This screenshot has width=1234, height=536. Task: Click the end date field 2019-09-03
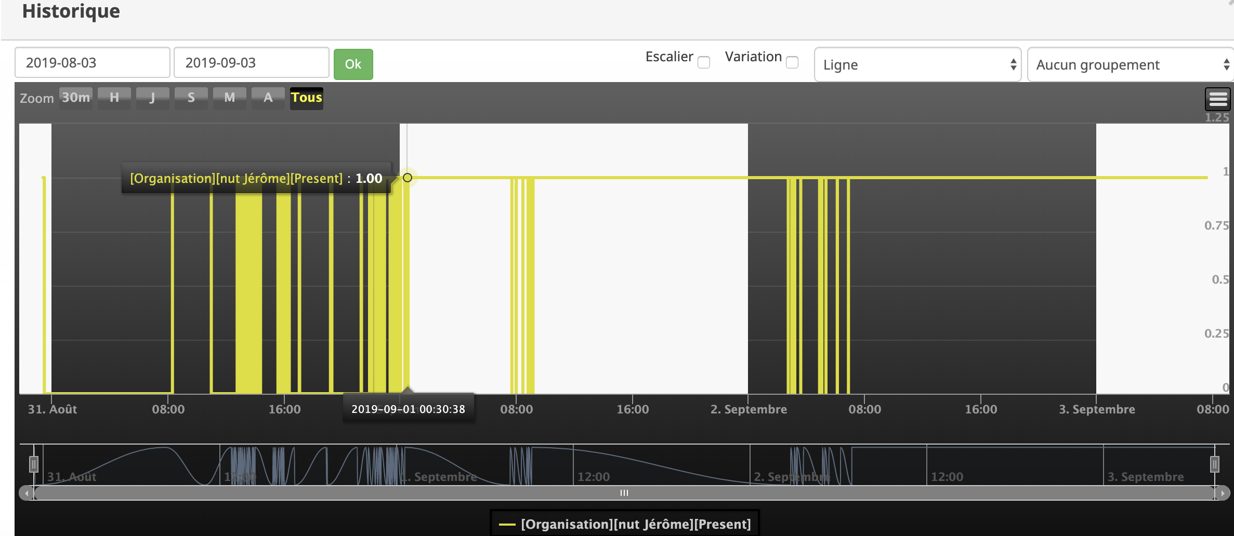[252, 62]
